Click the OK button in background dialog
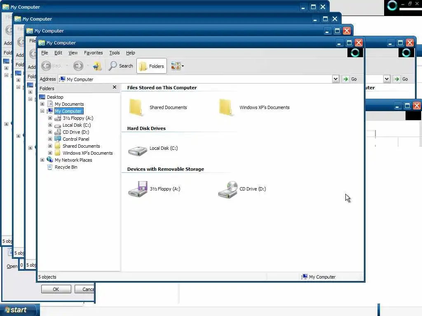 56,289
